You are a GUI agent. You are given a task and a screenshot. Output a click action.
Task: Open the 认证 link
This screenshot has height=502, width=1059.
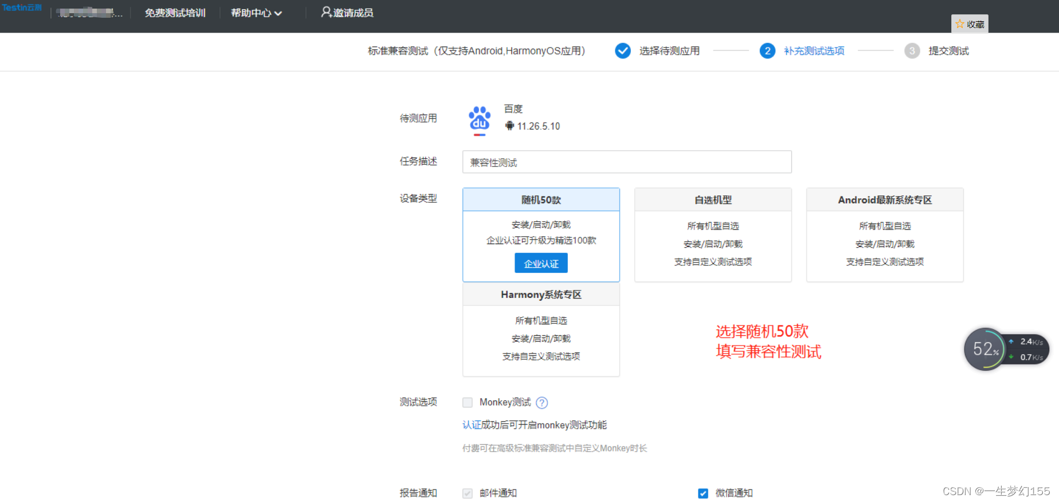(x=472, y=425)
